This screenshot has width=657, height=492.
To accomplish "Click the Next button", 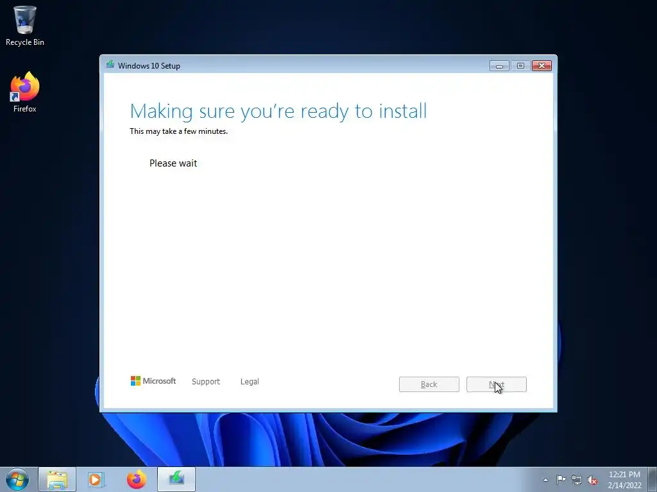I will tap(497, 384).
